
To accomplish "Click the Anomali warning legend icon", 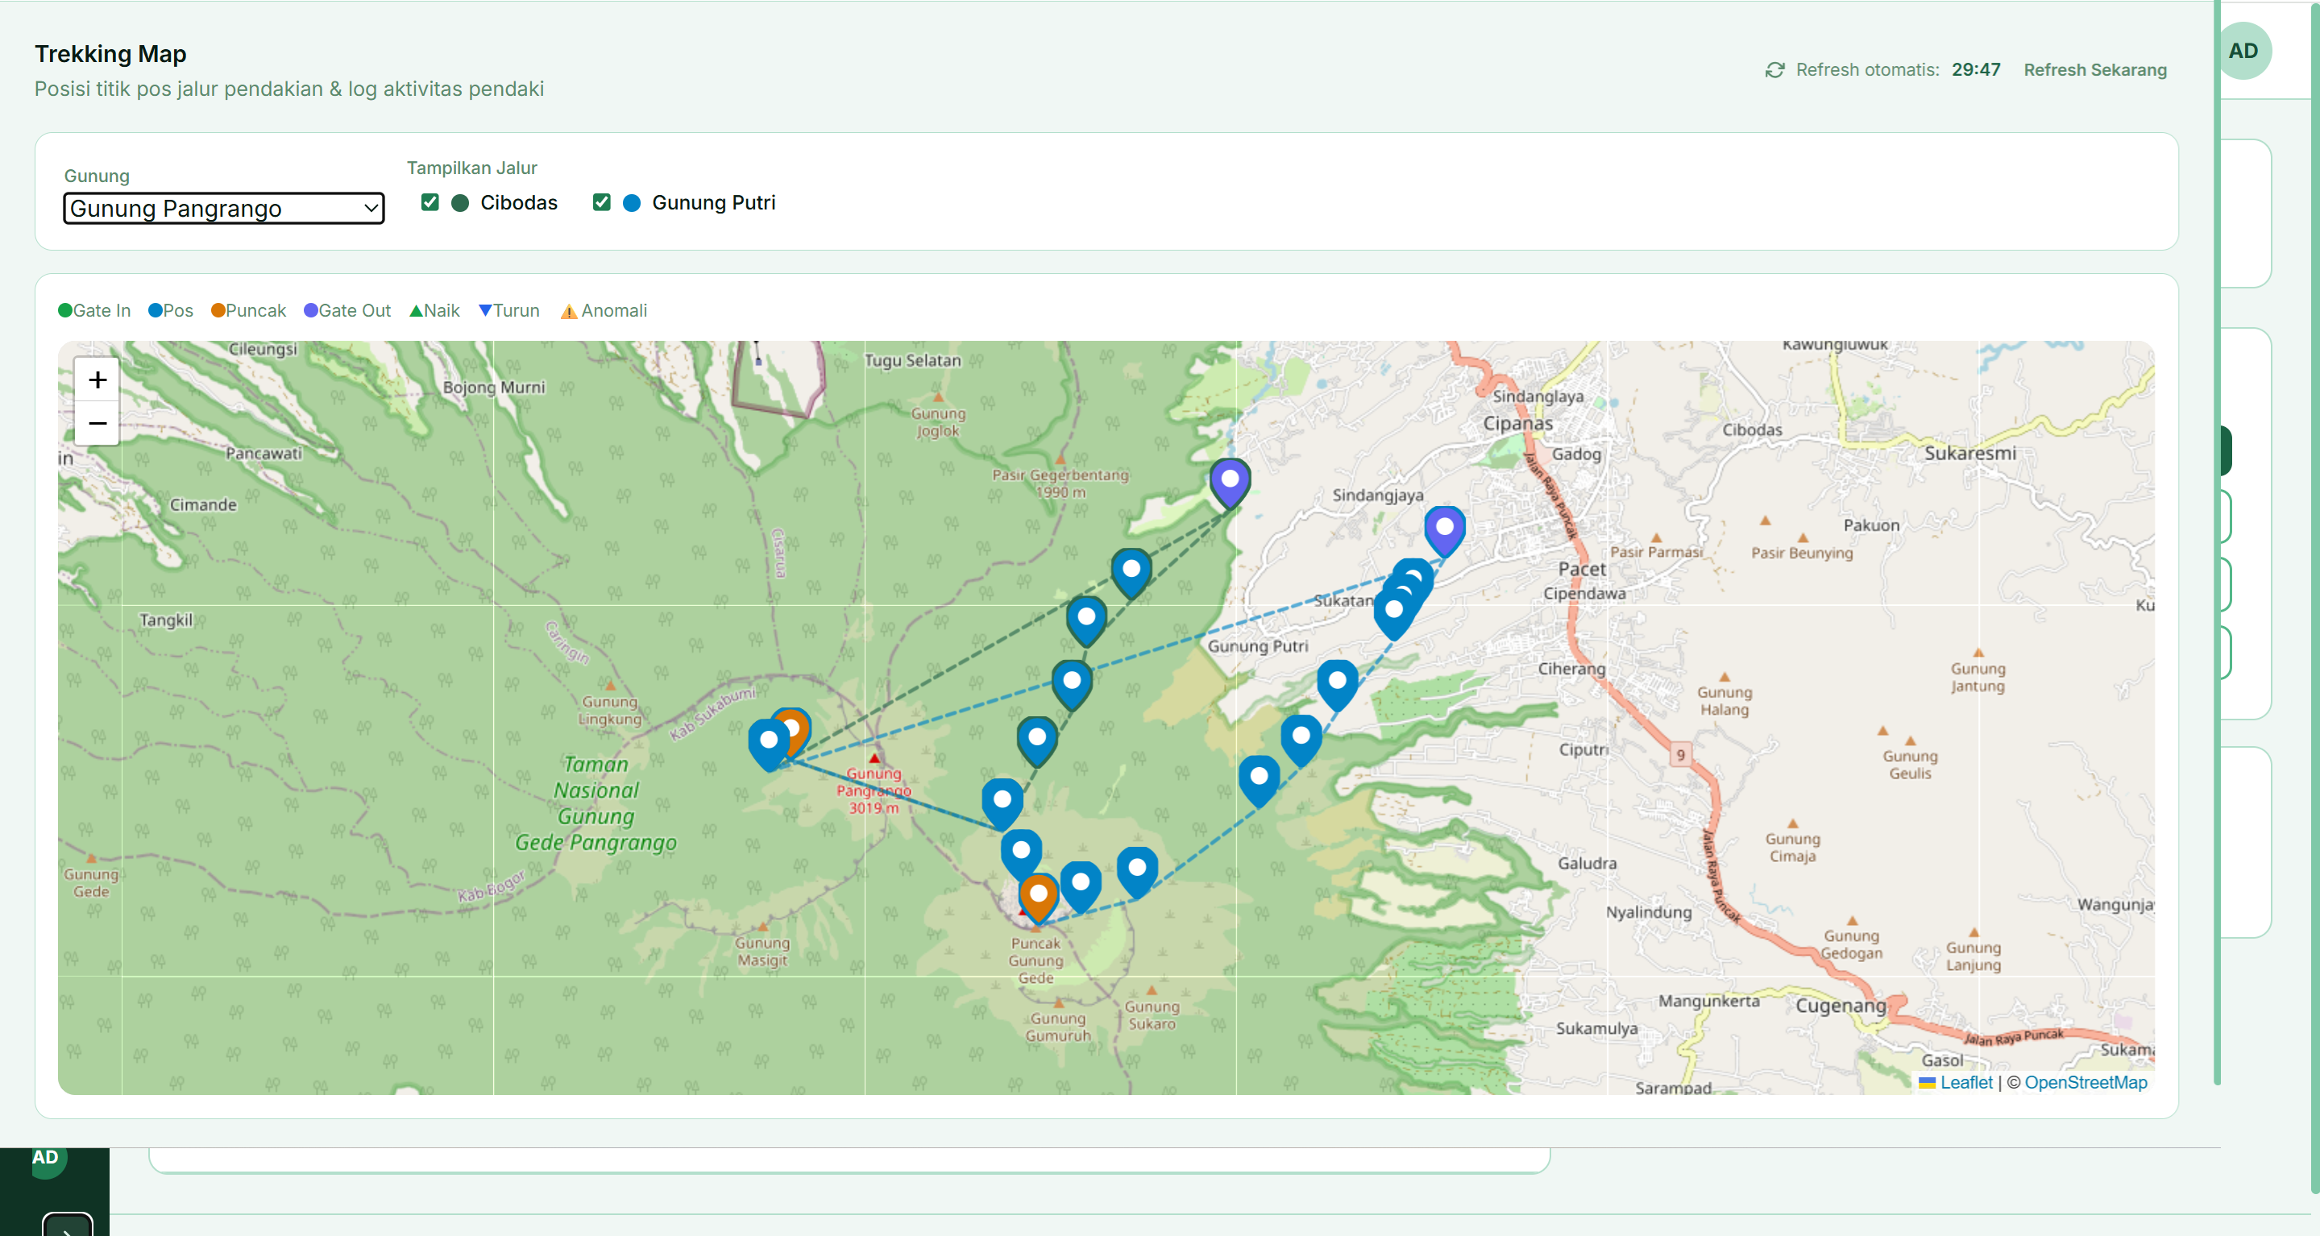I will 568,312.
